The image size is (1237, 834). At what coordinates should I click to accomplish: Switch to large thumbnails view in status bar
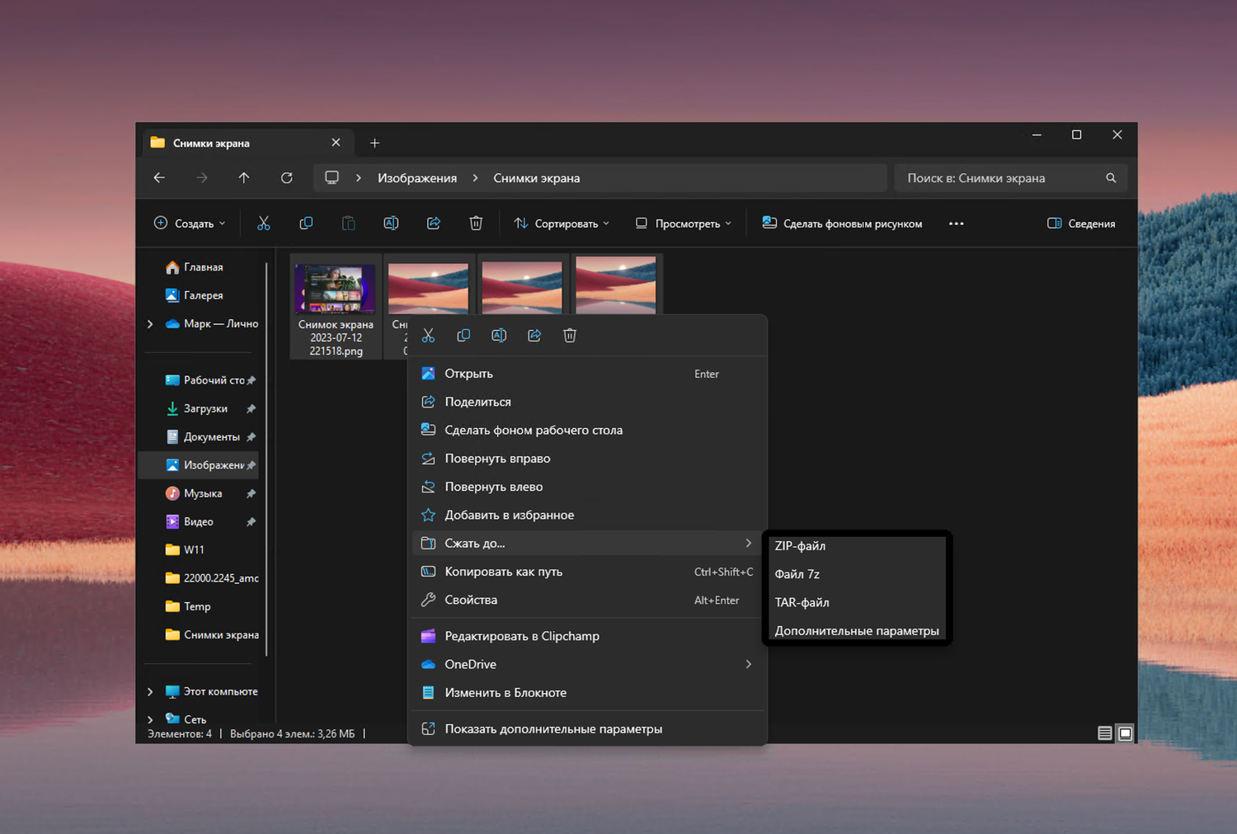(x=1125, y=733)
